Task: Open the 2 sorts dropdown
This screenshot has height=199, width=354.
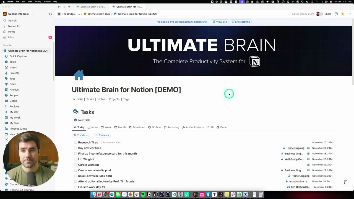Action: coord(81,135)
